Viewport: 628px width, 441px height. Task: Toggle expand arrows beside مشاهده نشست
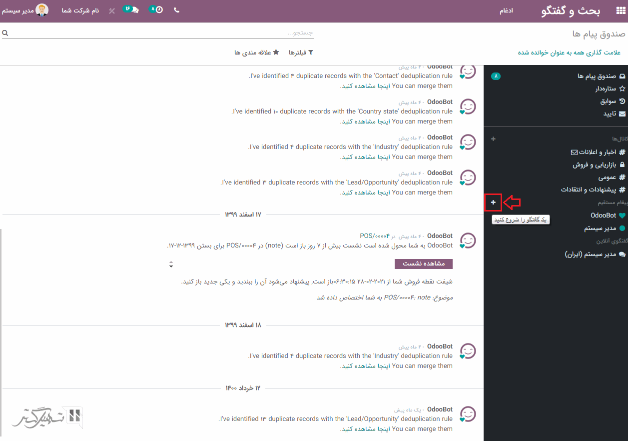click(171, 264)
